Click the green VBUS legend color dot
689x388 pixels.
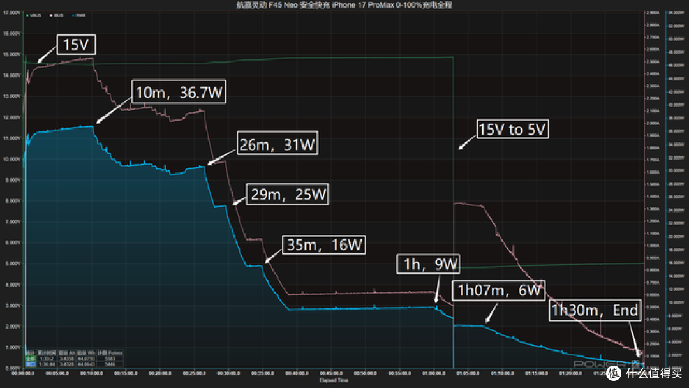pyautogui.click(x=27, y=15)
